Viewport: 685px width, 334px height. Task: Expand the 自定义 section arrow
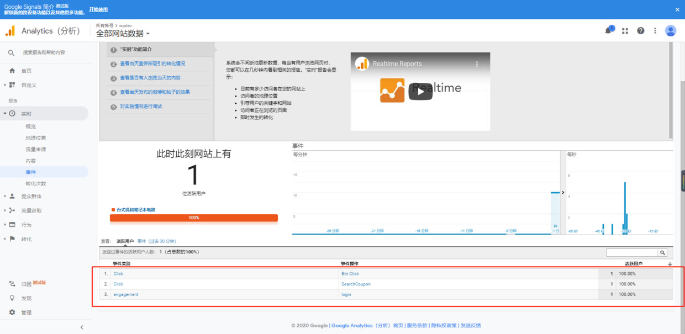[5, 85]
